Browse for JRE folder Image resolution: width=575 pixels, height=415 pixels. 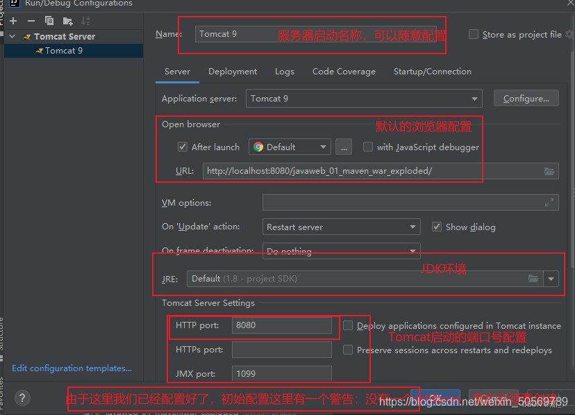pyautogui.click(x=533, y=279)
